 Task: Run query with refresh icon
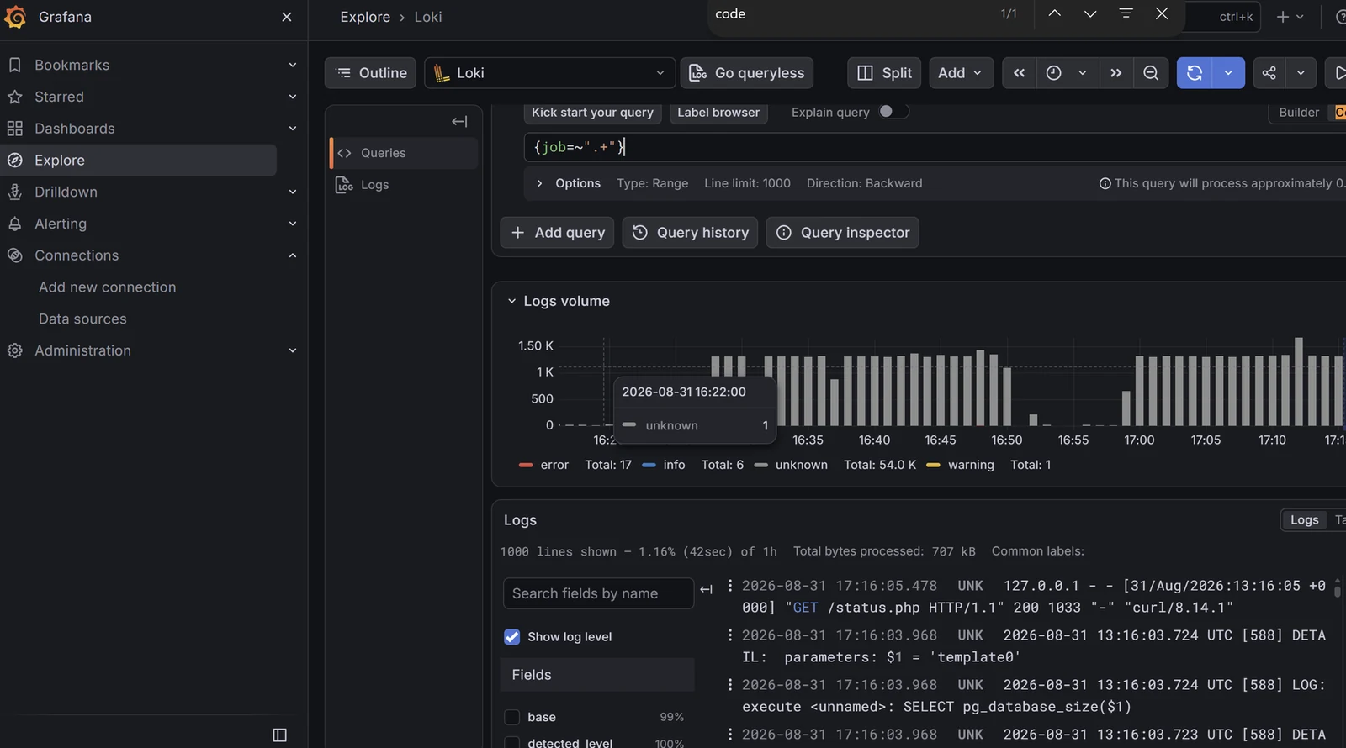(1195, 73)
